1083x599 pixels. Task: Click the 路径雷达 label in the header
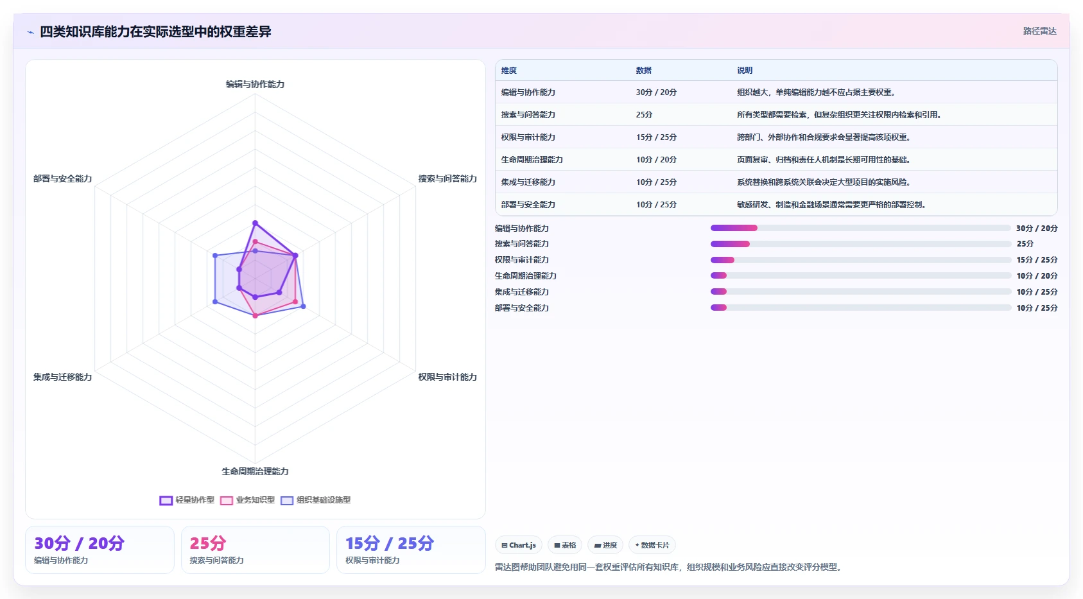click(x=1039, y=31)
